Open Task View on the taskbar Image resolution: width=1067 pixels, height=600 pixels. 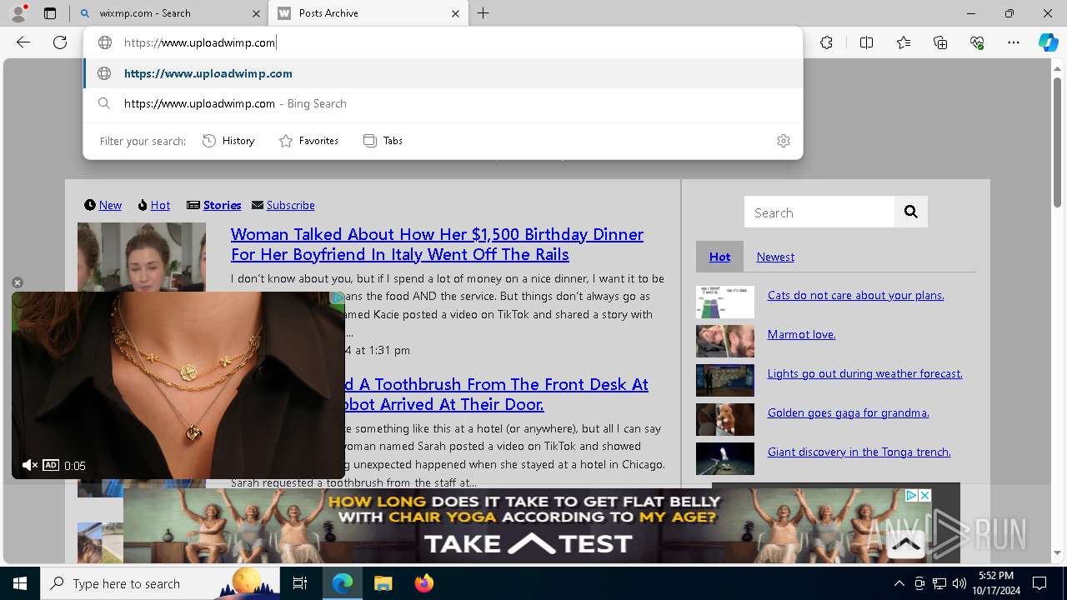(300, 583)
